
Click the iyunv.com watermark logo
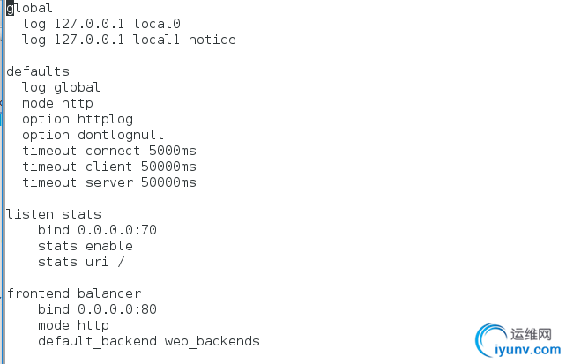coord(518,340)
